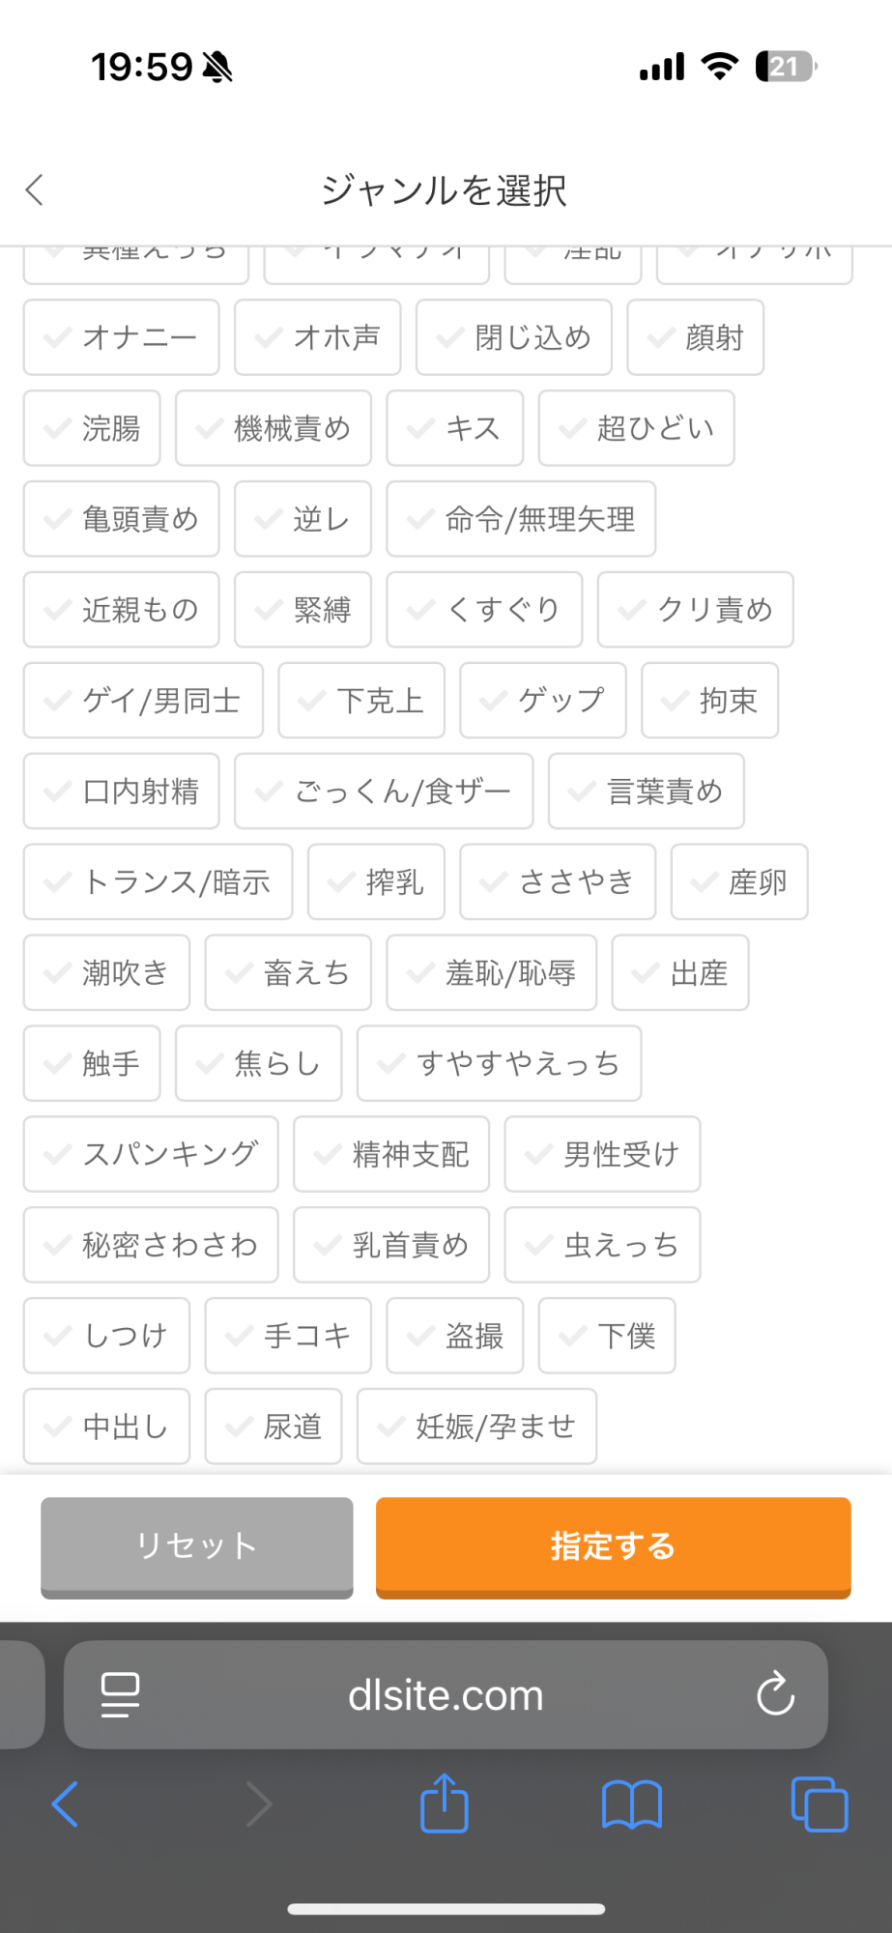This screenshot has width=892, height=1933.
Task: Tap the dlsite.com address field
Action: coord(446,1694)
